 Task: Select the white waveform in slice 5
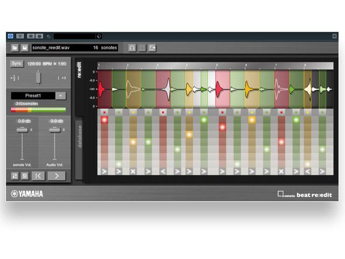pos(168,89)
